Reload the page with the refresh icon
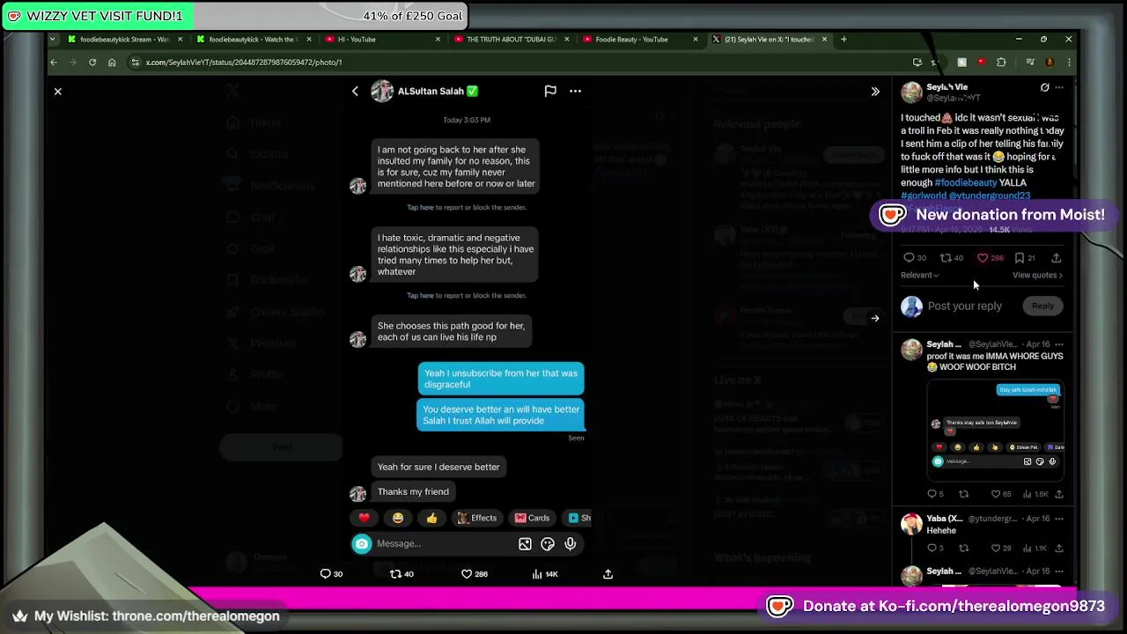Screen dimensions: 1127x634 (x=92, y=63)
